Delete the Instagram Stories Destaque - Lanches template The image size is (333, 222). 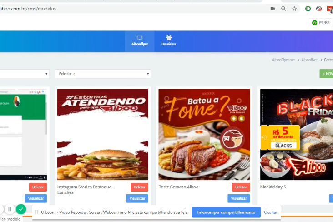(x=139, y=187)
